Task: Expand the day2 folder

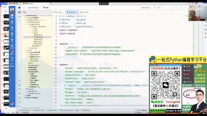Action: (31, 31)
